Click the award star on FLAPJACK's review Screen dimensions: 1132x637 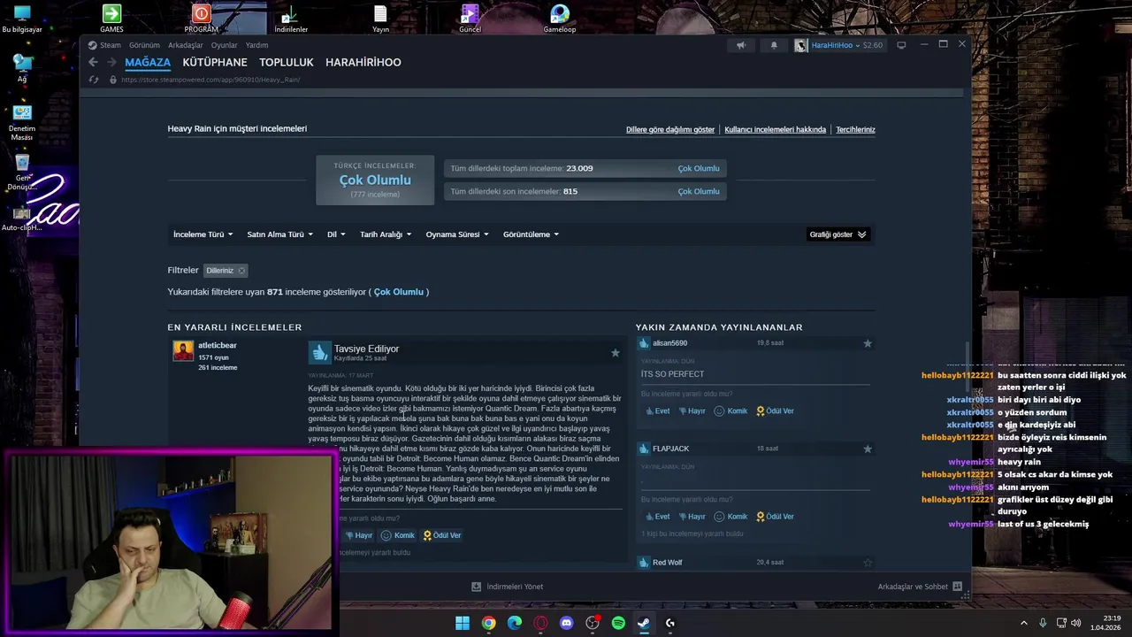click(868, 449)
